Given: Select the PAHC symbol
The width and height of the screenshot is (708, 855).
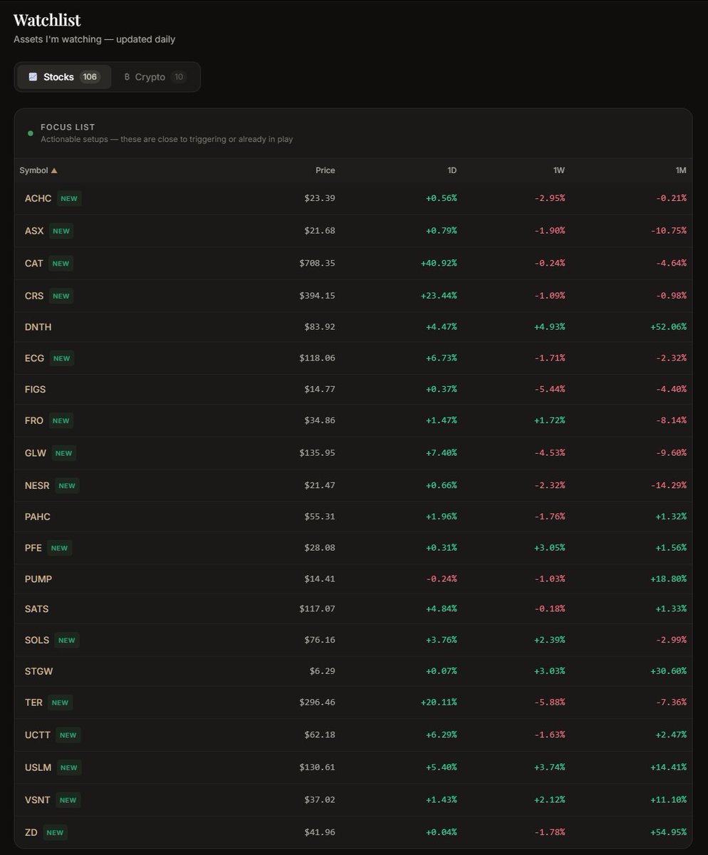Looking at the screenshot, I should (37, 517).
